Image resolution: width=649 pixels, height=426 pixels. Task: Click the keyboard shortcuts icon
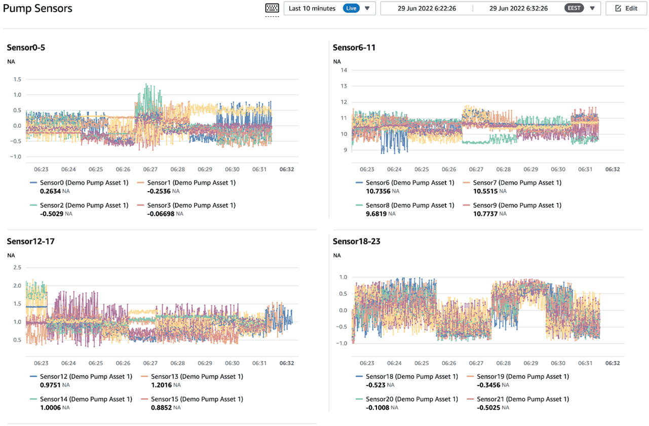pyautogui.click(x=272, y=8)
